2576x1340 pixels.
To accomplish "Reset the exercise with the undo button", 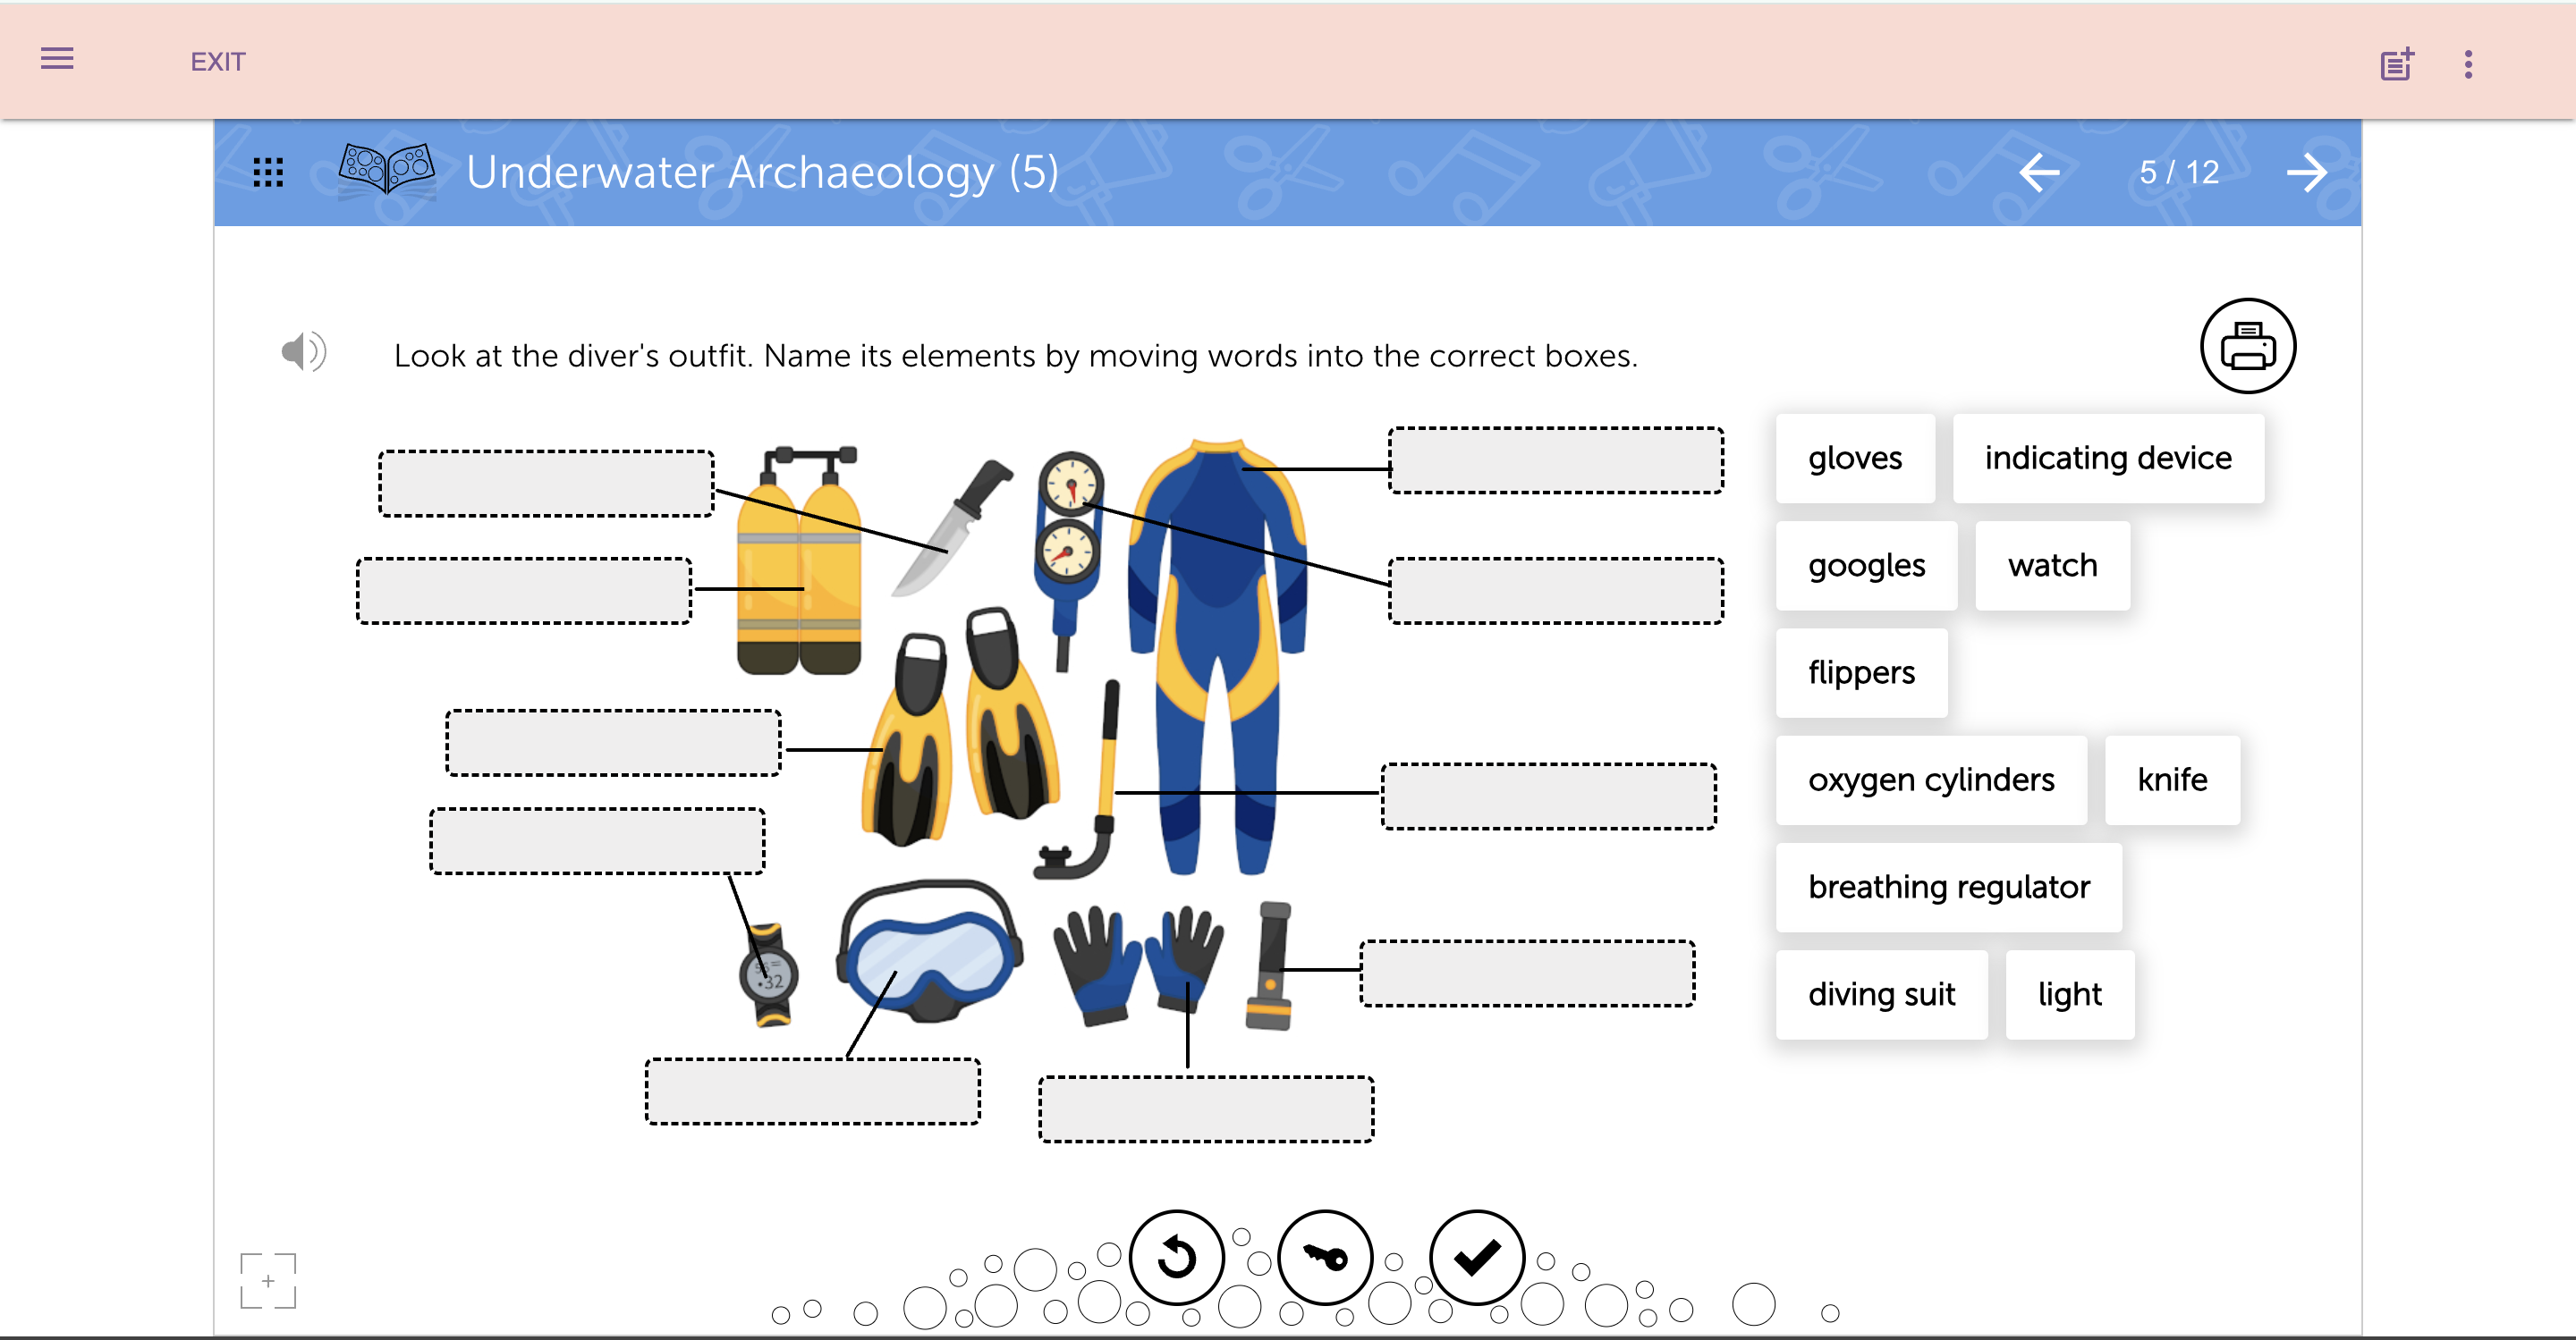I will tap(1176, 1257).
